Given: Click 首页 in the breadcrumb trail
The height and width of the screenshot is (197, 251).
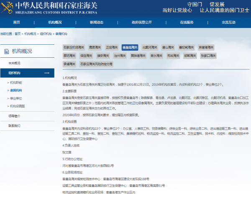Looking at the screenshot, I should pyautogui.click(x=17, y=33).
